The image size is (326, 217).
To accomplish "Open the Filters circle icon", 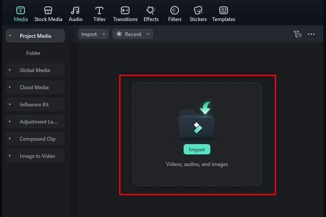I will pos(175,10).
